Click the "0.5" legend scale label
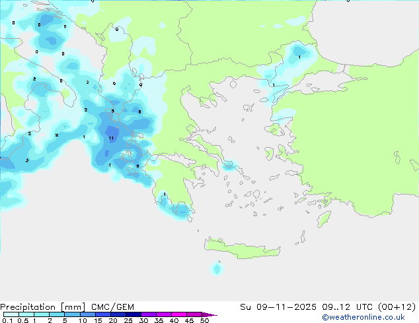Image resolution: width=419 pixels, height=323 pixels. [x=23, y=320]
